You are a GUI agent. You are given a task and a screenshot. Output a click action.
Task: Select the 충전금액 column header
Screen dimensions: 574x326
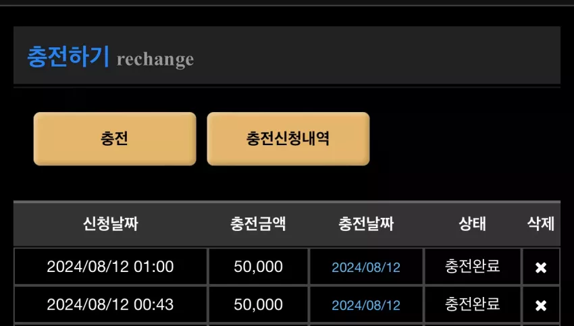pos(258,223)
